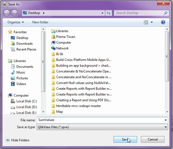173x149 pixels.
Task: Click the refresh button beside address bar
Action: tap(109, 13)
